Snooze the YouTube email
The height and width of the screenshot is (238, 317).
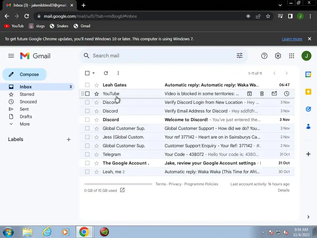pos(287,94)
